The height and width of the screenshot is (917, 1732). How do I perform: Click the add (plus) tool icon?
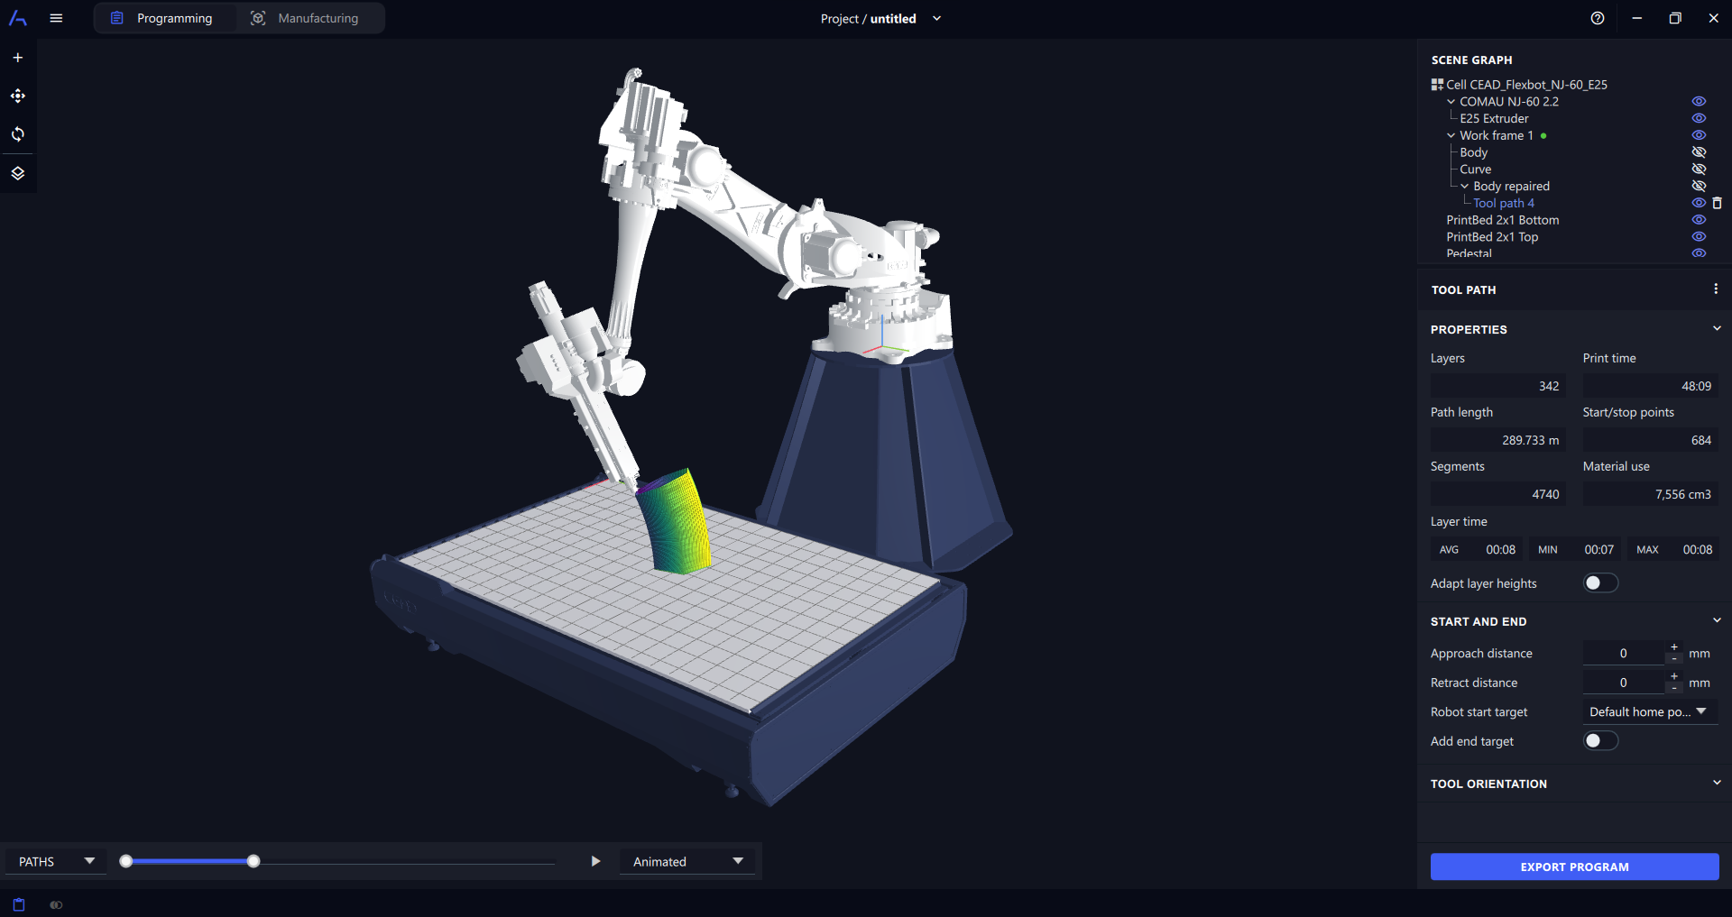pyautogui.click(x=18, y=58)
